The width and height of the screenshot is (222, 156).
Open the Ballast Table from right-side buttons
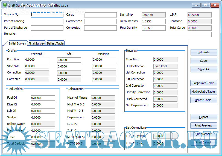coord(204,100)
